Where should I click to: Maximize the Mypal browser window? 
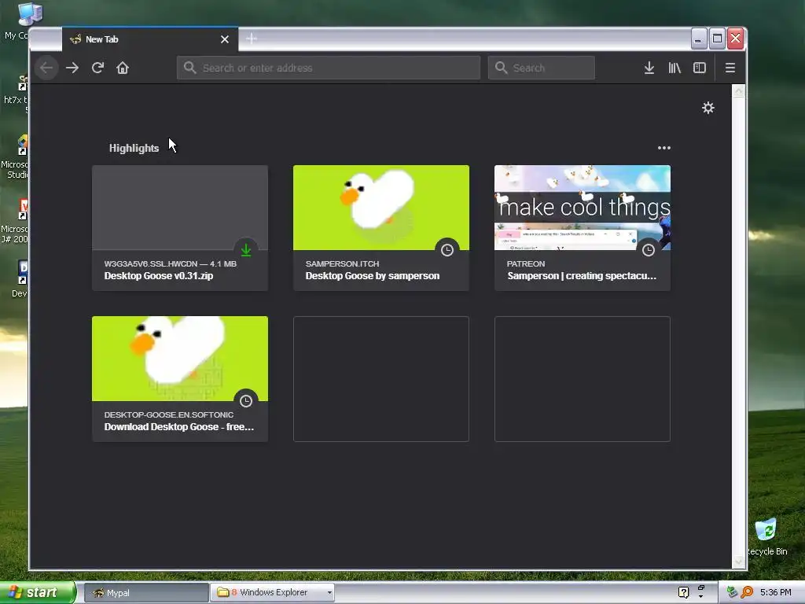point(717,39)
